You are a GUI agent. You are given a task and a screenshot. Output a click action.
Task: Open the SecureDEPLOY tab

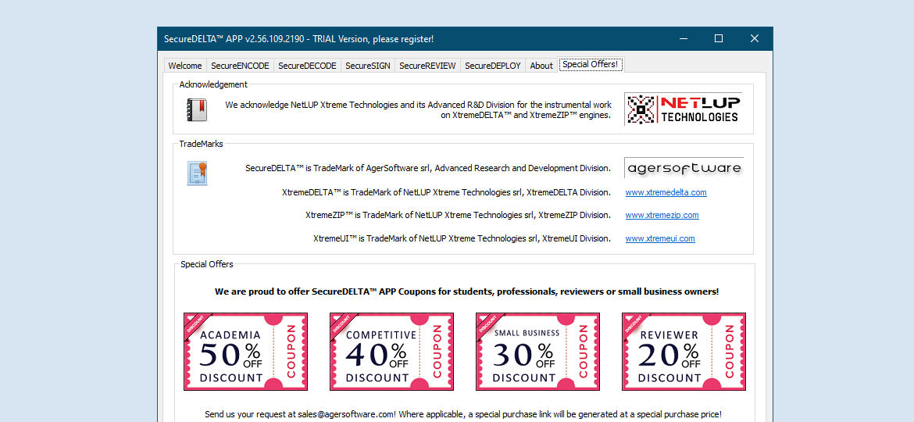[x=493, y=66]
